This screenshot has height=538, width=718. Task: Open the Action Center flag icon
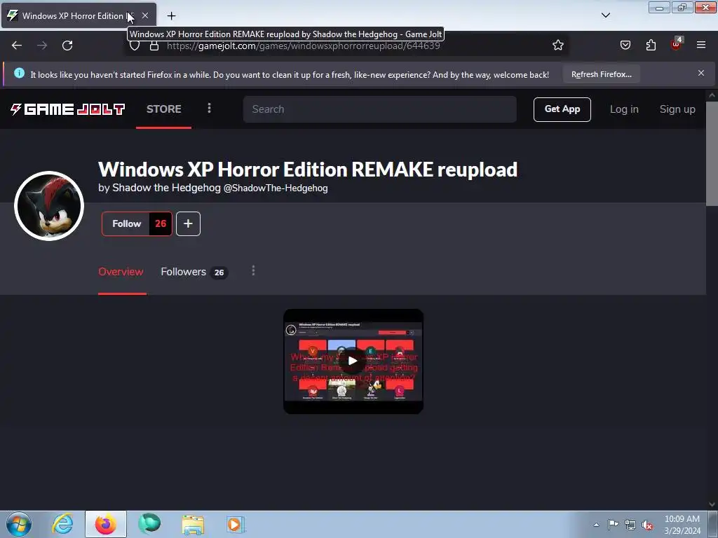[613, 524]
